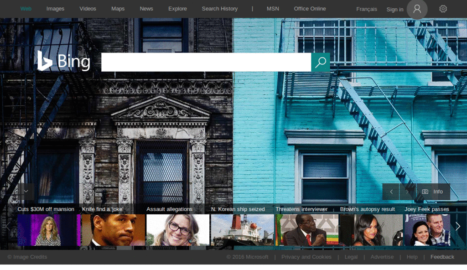Open the camera Info button
Image resolution: width=467 pixels, height=270 pixels.
pos(433,192)
